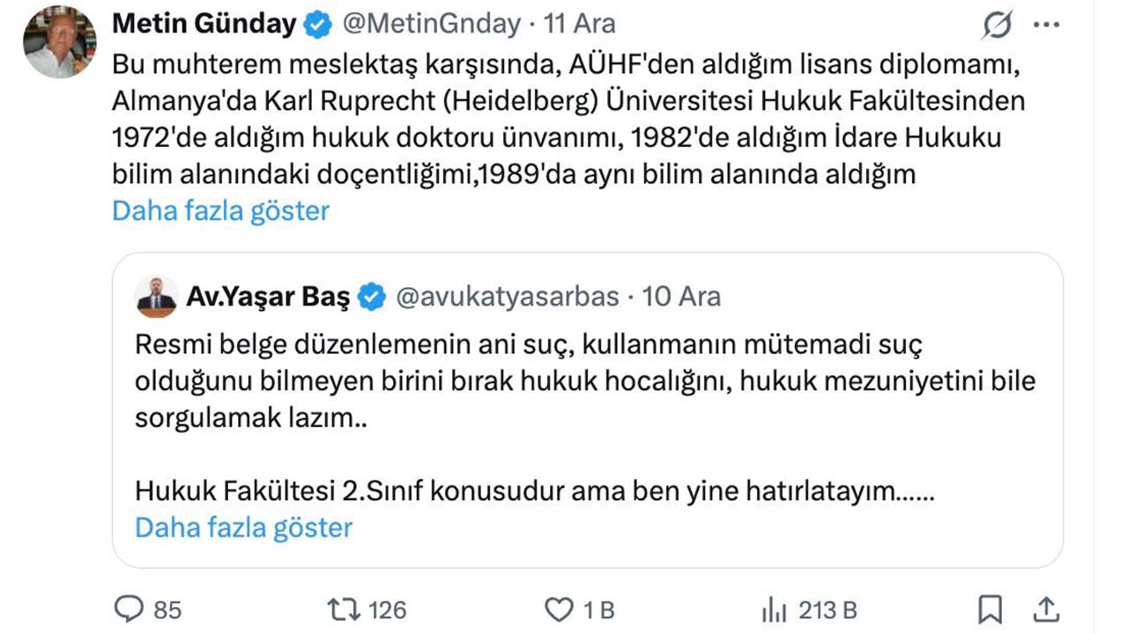The height and width of the screenshot is (634, 1128).
Task: Open the tweet's three-dot options menu
Action: [1045, 25]
